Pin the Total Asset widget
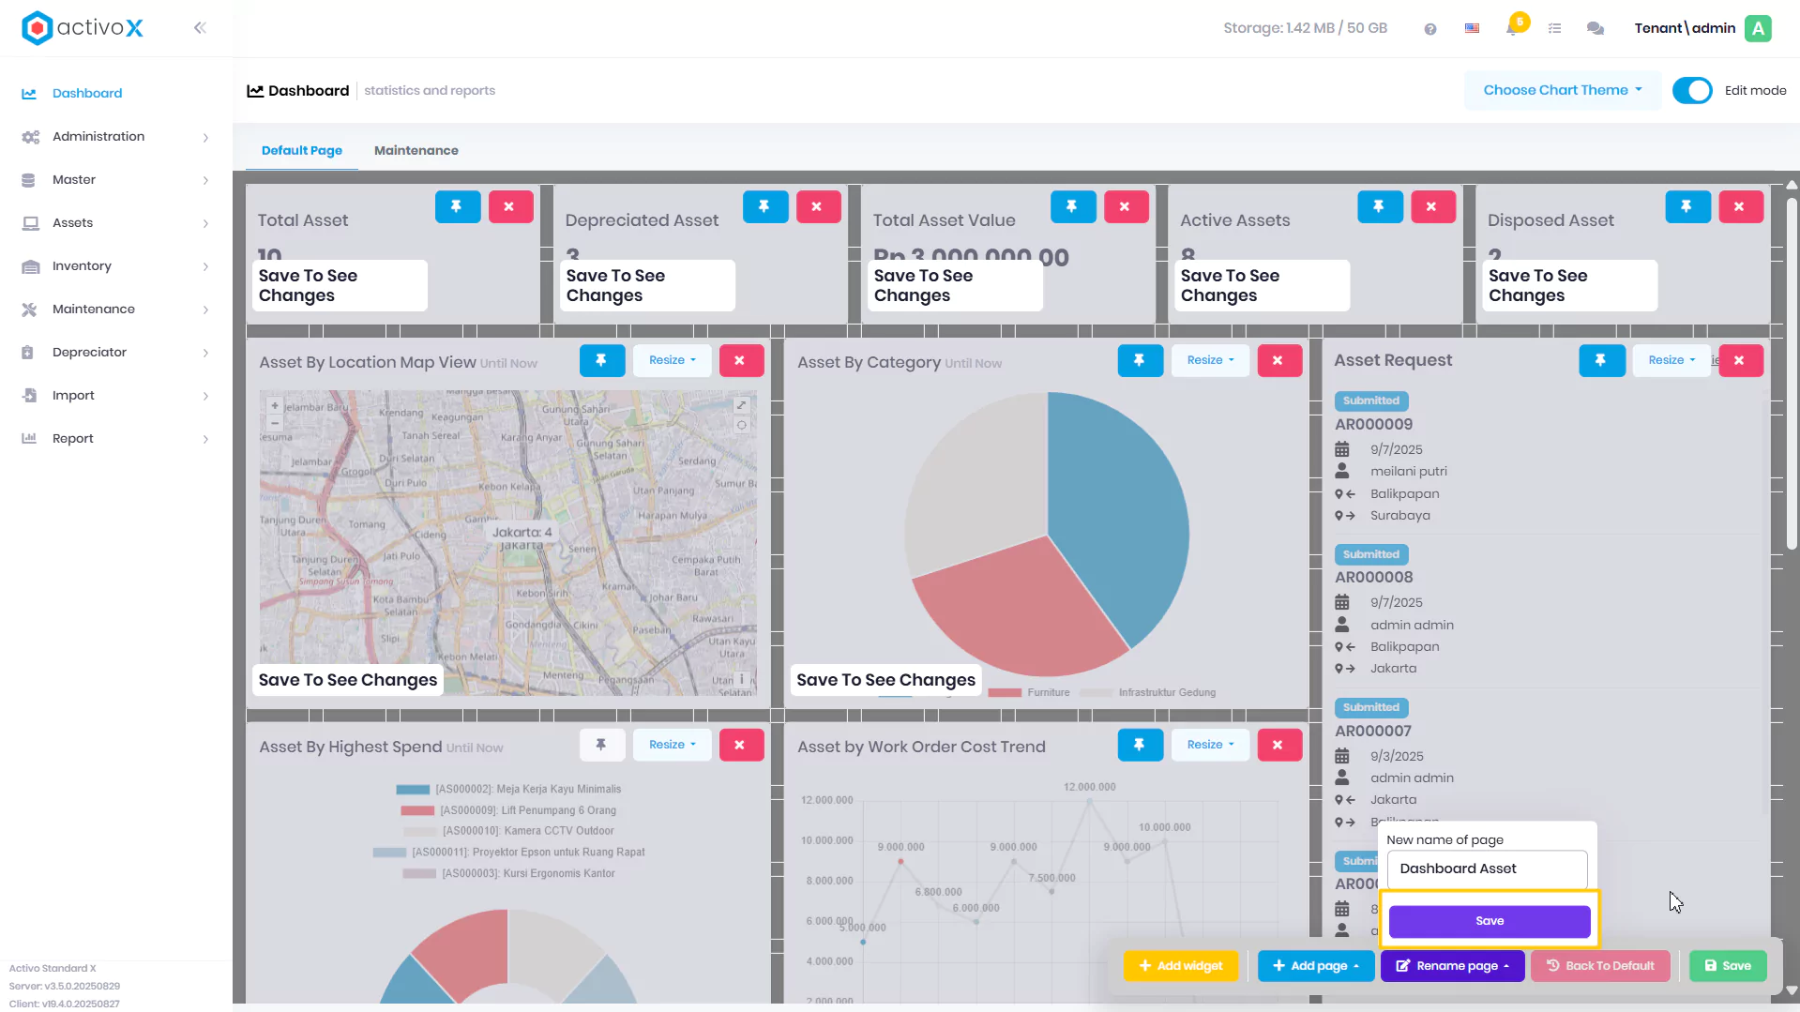This screenshot has width=1800, height=1012. point(458,206)
